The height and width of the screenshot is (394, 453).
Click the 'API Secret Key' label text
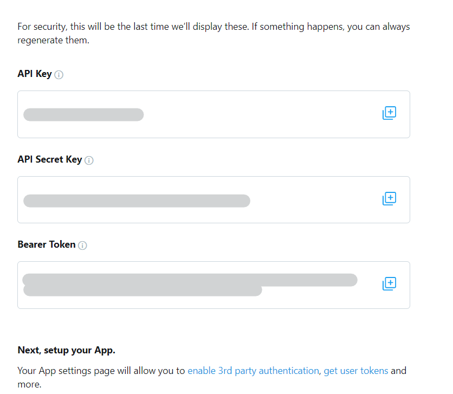coord(49,159)
